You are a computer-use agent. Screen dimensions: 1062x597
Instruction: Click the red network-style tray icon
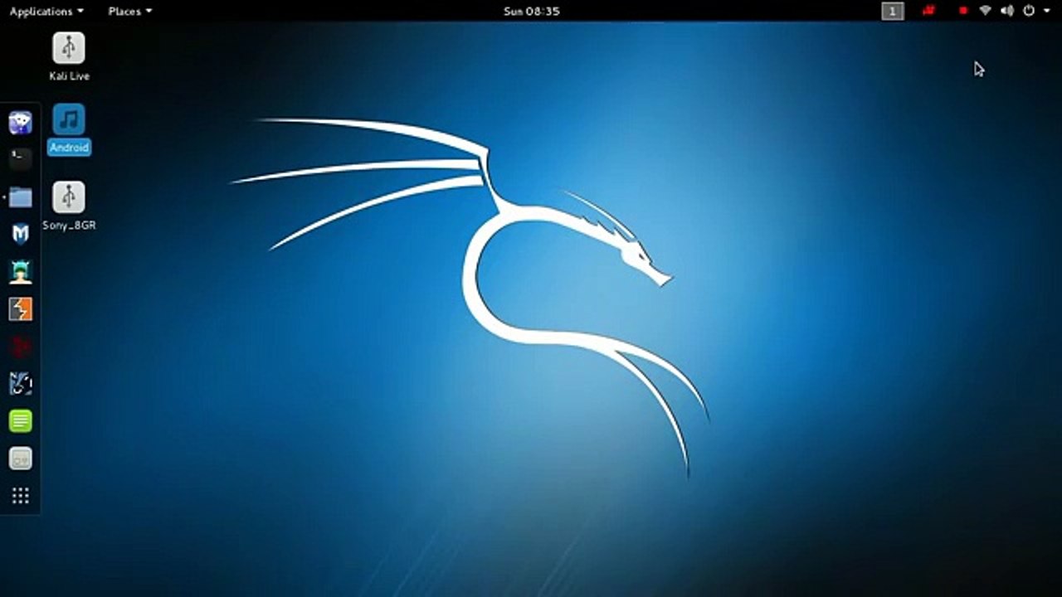pos(928,11)
